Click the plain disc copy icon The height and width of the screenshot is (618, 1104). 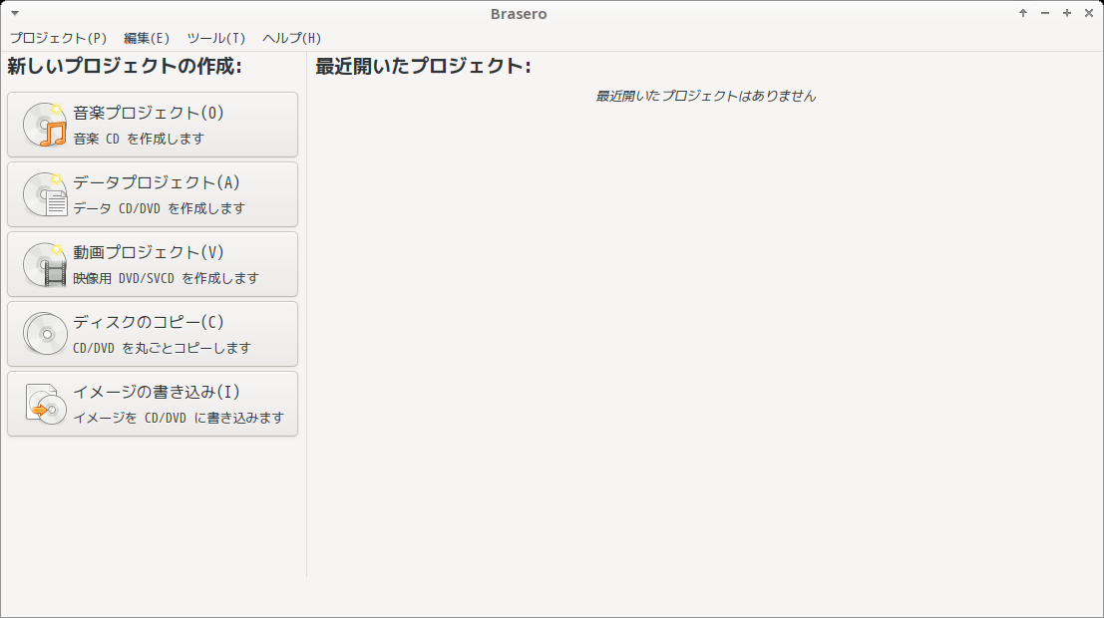tap(45, 334)
